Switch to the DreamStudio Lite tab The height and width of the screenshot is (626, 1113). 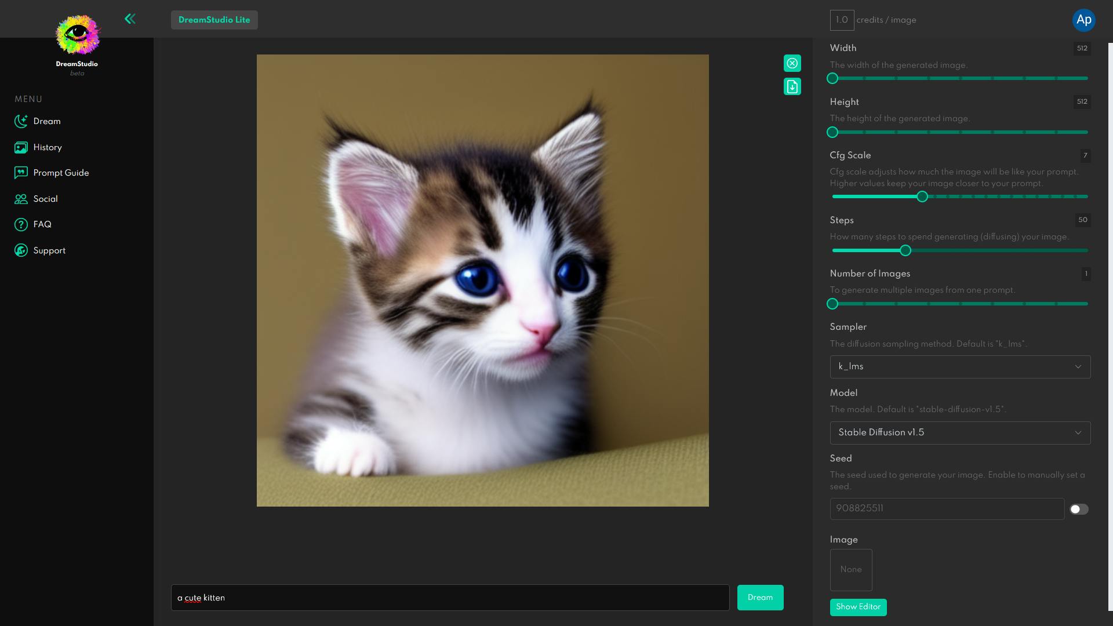[x=214, y=20]
